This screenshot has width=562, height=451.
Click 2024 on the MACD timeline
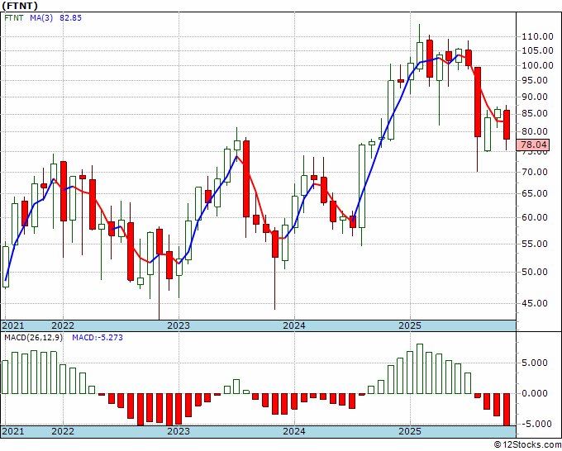[x=294, y=431]
